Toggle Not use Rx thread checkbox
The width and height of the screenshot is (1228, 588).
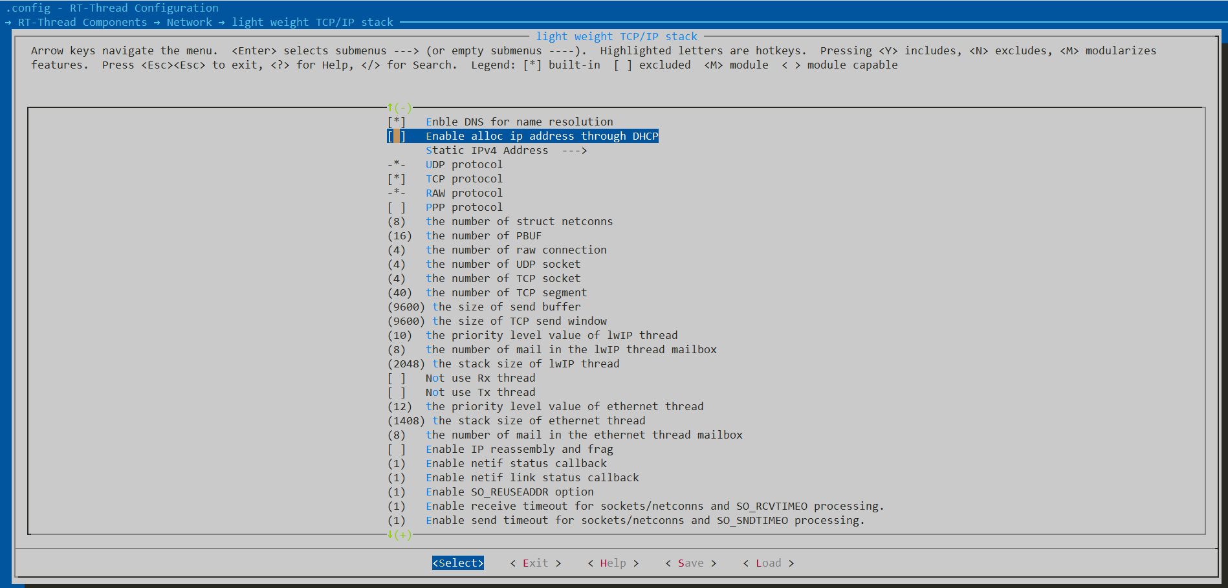pyautogui.click(x=397, y=378)
